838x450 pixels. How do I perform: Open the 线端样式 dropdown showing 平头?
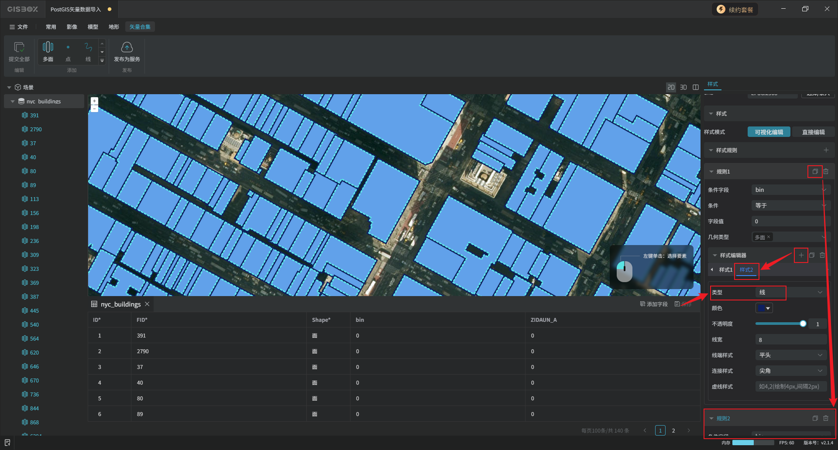point(790,355)
